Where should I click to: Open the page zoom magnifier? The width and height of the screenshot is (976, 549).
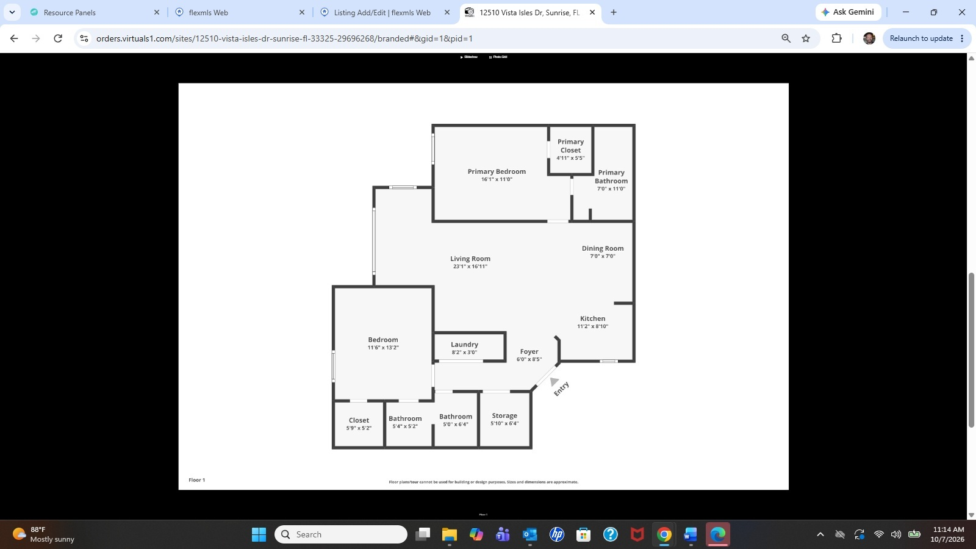[786, 38]
